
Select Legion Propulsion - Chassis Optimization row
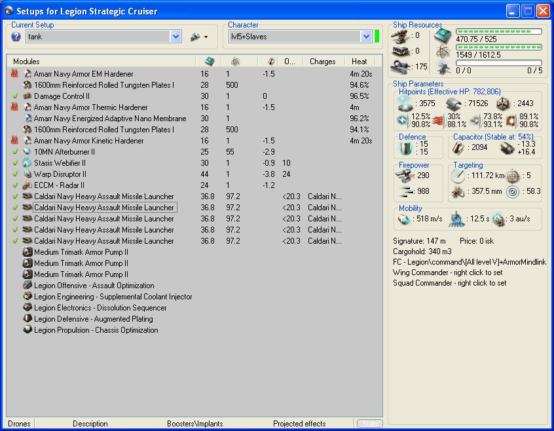96,330
